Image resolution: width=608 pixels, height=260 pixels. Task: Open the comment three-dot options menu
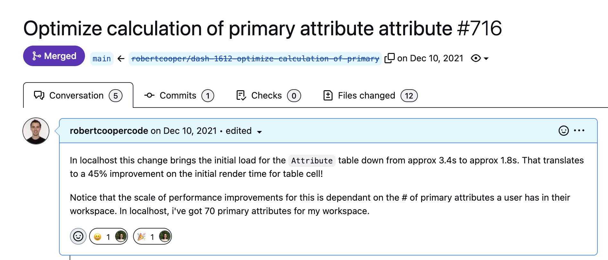(x=579, y=131)
